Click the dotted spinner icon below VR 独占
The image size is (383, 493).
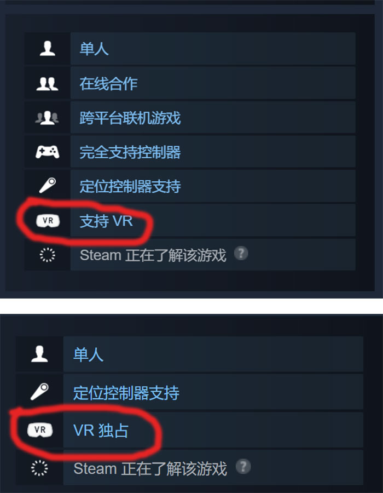39,468
